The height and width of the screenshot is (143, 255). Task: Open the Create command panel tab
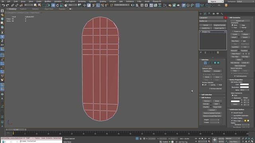point(201,14)
